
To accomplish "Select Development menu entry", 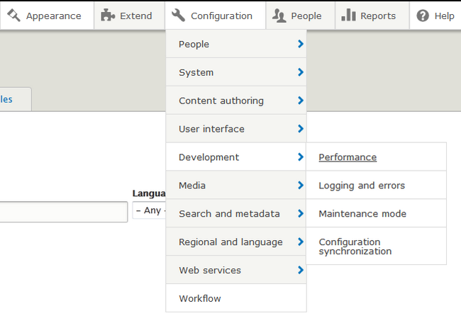I will point(236,157).
